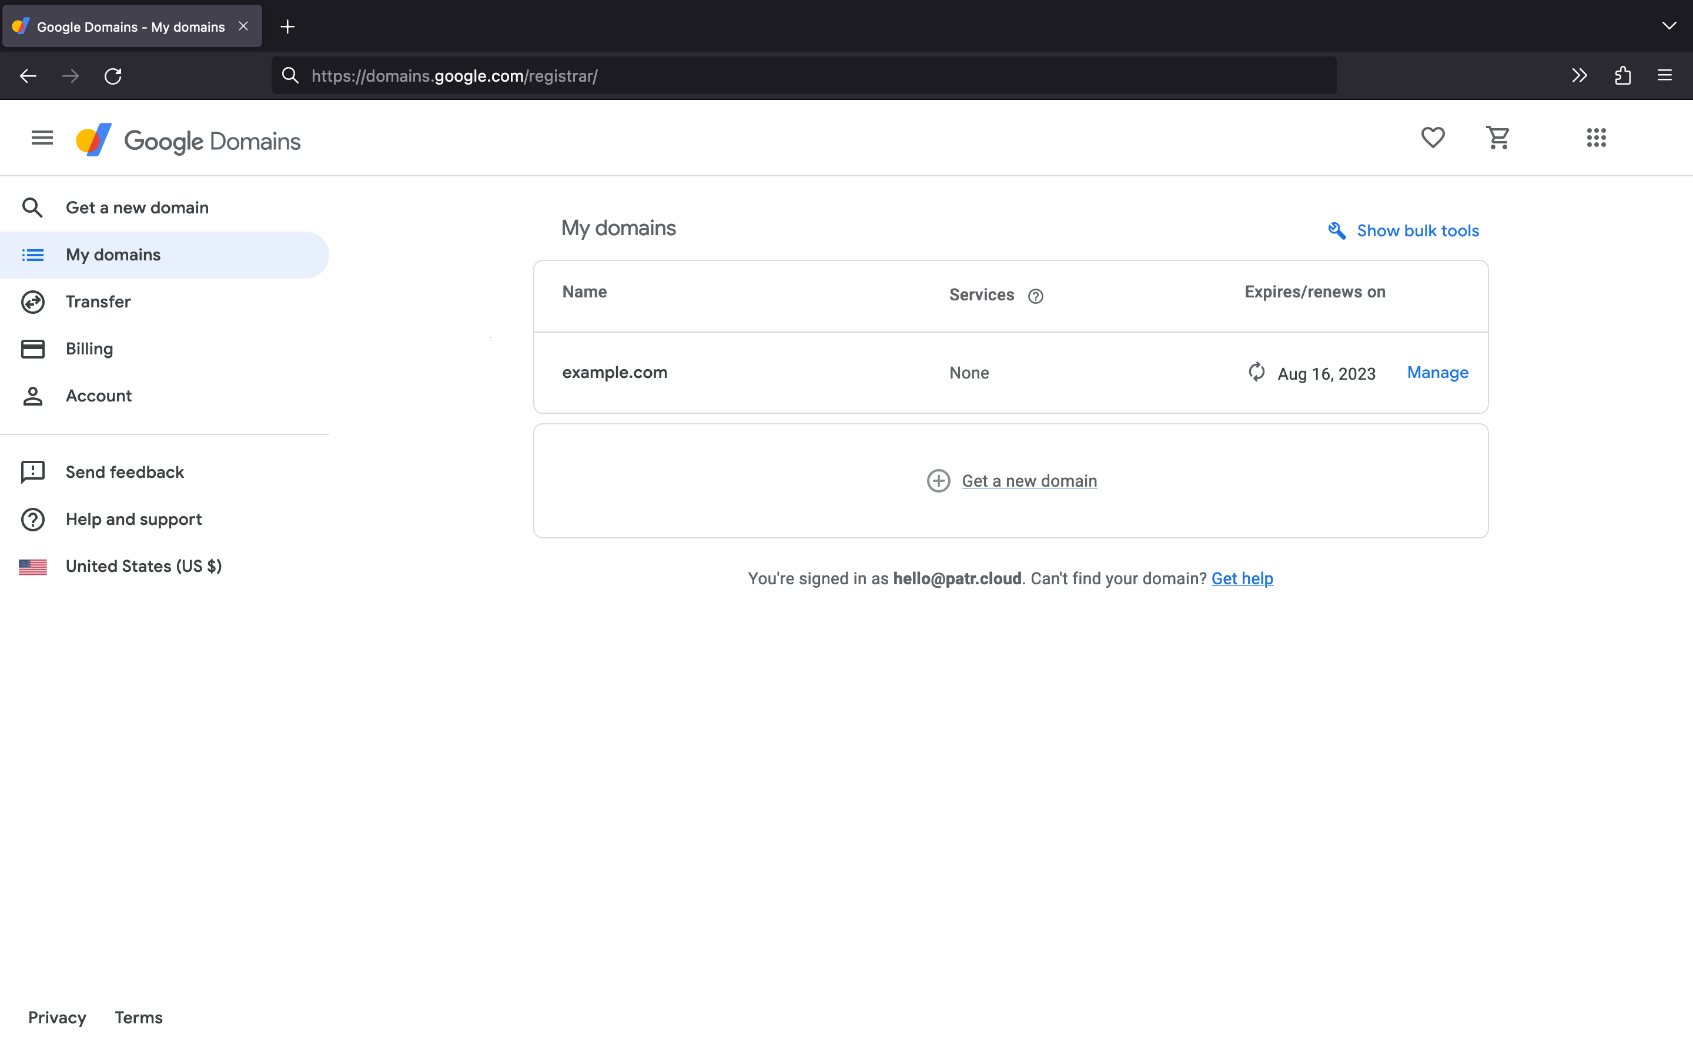The height and width of the screenshot is (1058, 1693).
Task: Click the Expires/renews on column header
Action: point(1314,292)
